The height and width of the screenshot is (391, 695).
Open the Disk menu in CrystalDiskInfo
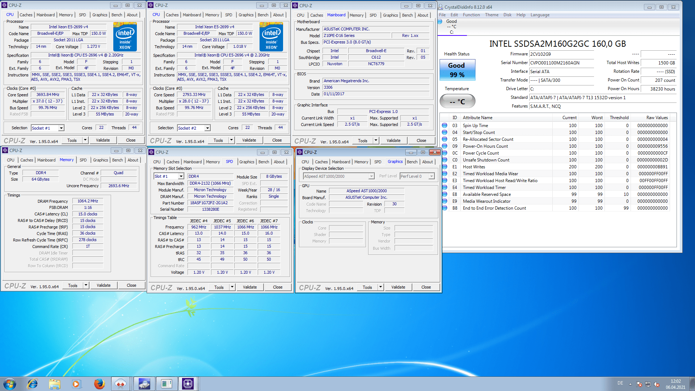(507, 15)
